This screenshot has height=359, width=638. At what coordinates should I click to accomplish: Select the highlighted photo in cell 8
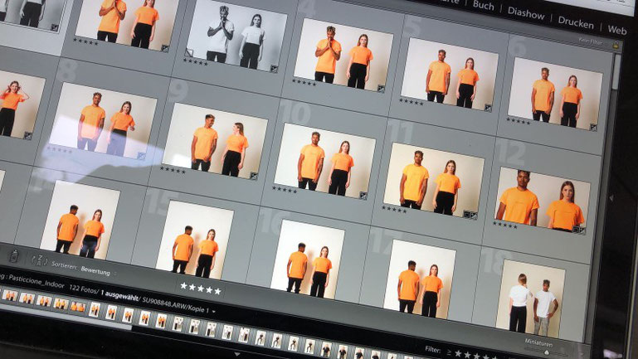103,121
